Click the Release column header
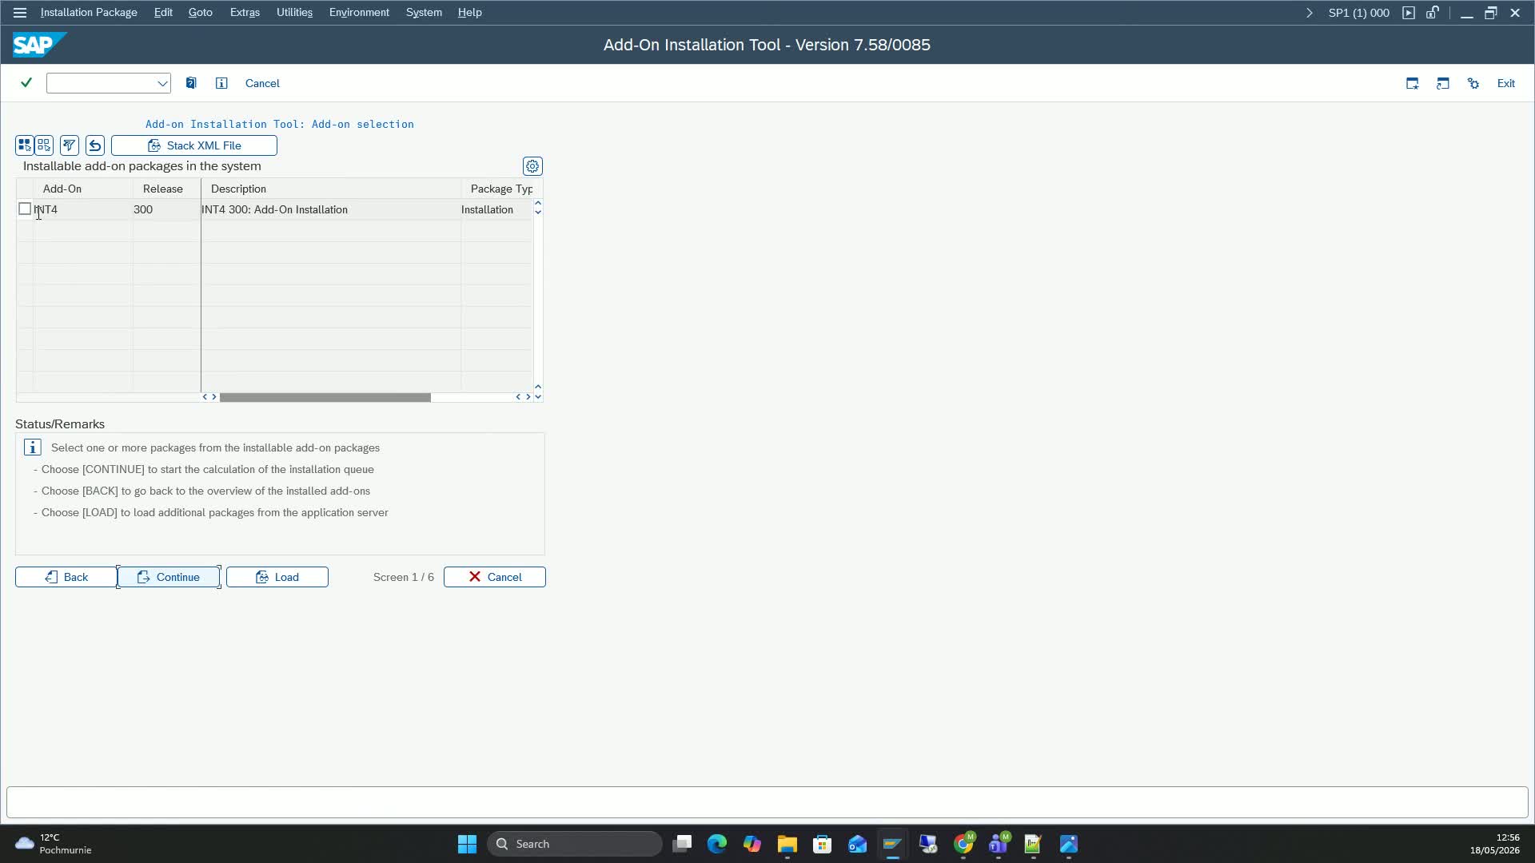This screenshot has height=863, width=1535. (166, 189)
